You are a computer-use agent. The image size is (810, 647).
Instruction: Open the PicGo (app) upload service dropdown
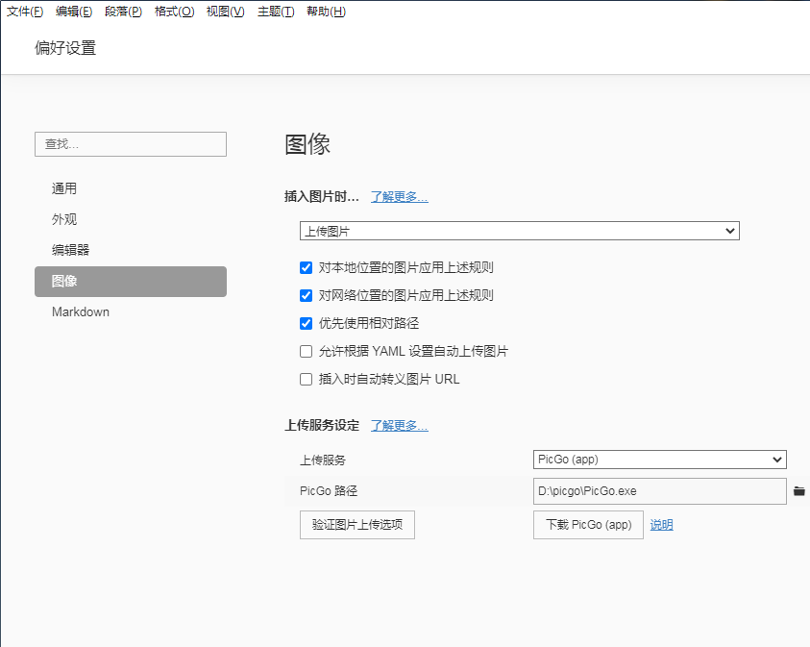click(x=660, y=460)
